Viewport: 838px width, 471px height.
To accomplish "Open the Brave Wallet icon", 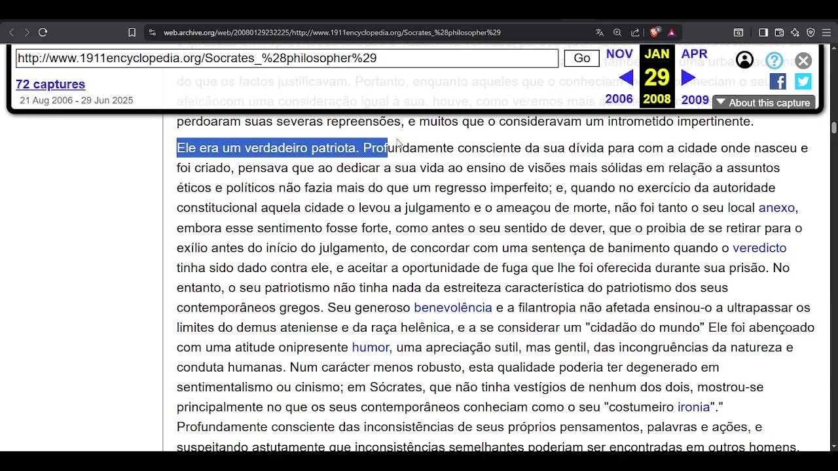I will pos(779,32).
